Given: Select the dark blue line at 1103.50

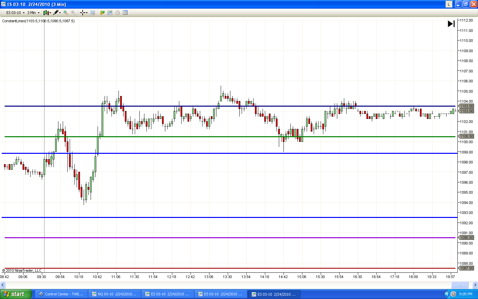Looking at the screenshot, I should coord(230,106).
